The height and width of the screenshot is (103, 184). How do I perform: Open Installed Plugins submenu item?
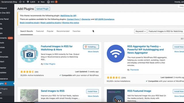4,89
